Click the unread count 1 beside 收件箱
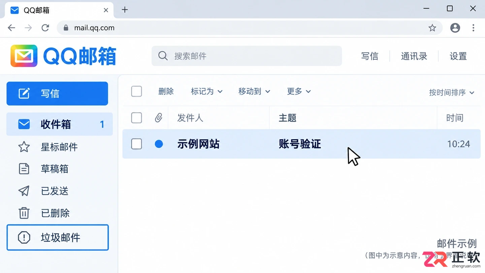 [x=102, y=124]
